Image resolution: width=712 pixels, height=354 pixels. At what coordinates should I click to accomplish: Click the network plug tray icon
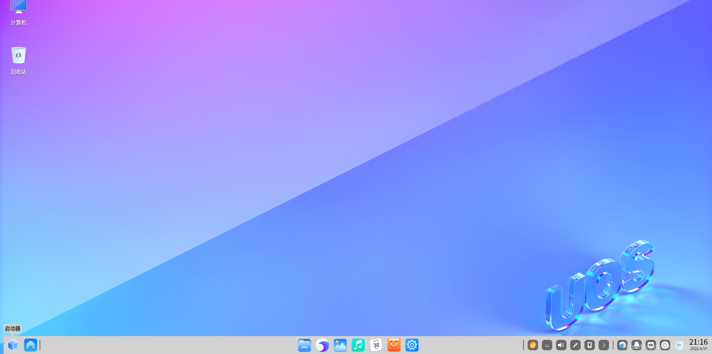click(x=575, y=345)
